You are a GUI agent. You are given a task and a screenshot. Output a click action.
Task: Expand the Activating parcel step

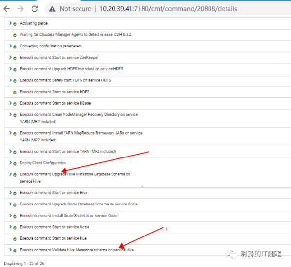coord(10,23)
